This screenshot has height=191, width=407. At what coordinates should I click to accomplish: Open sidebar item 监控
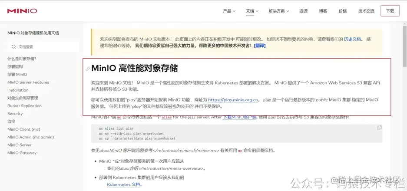click(11, 122)
